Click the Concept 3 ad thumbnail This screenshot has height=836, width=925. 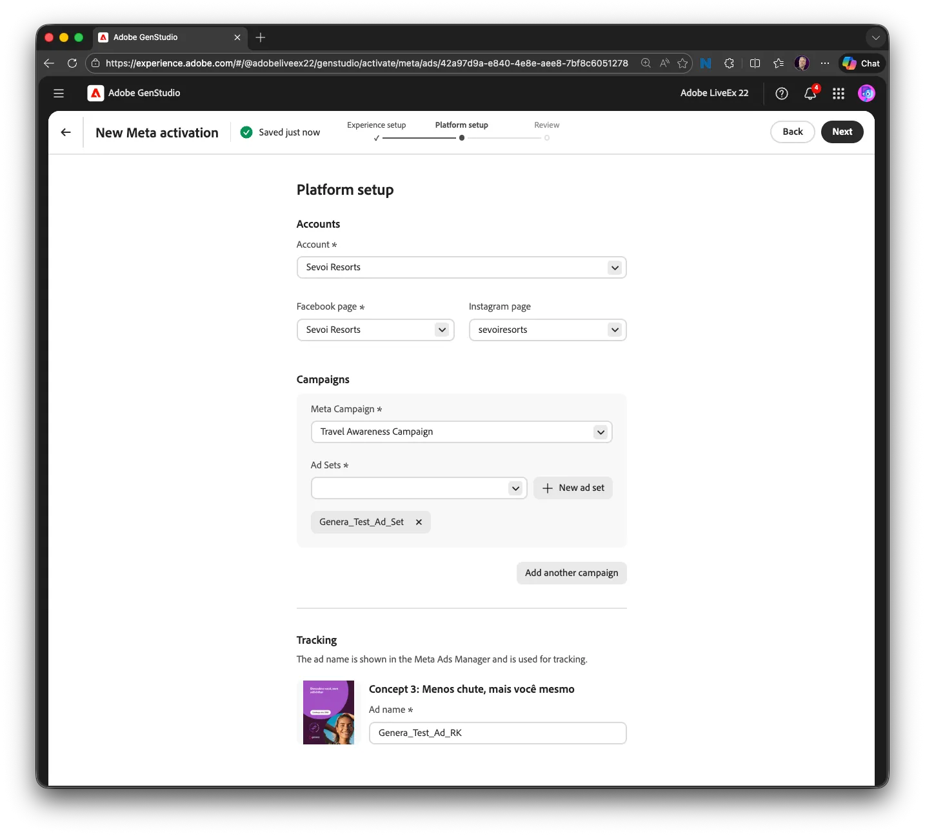click(329, 713)
